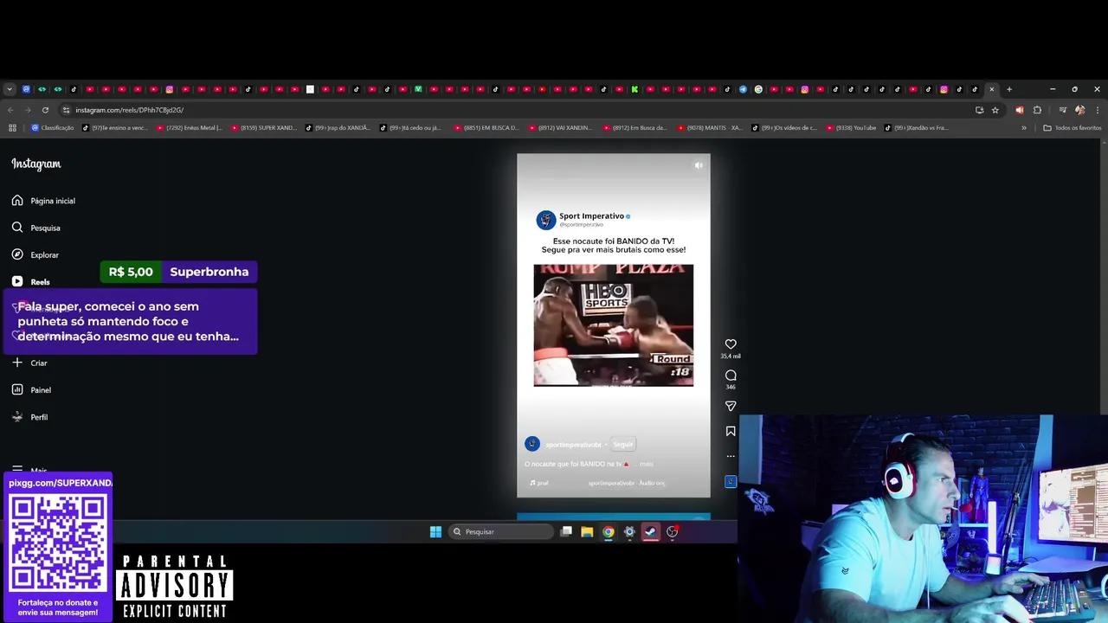Viewport: 1108px width, 623px height.
Task: Open Classificação bookmark
Action: [53, 128]
